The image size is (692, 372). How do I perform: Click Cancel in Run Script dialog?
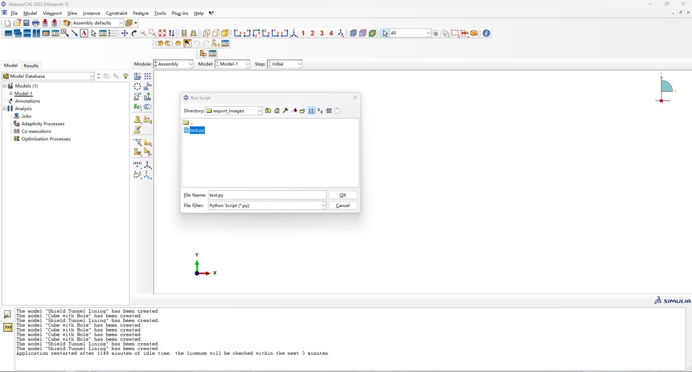point(343,205)
